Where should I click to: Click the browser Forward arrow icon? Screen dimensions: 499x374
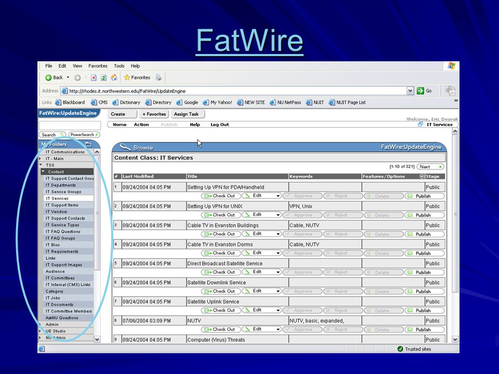tap(77, 77)
